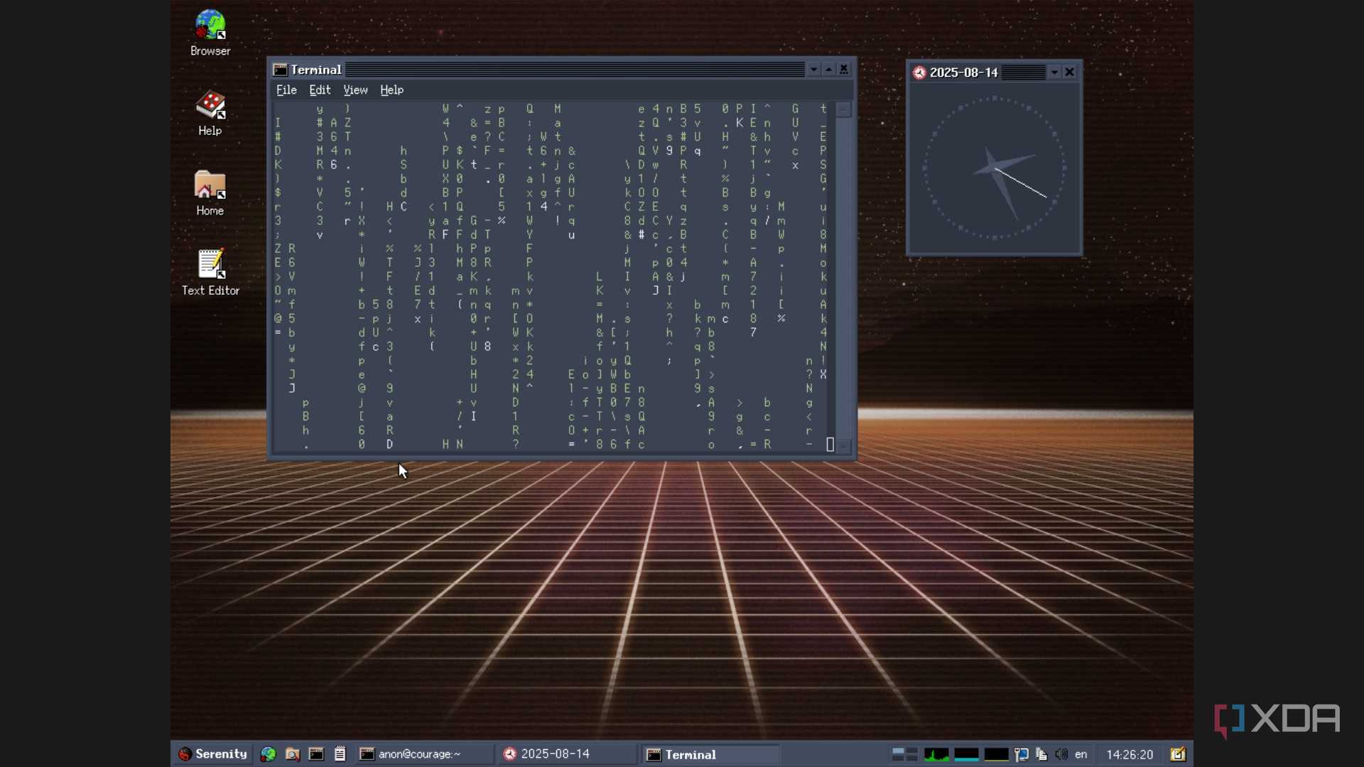1364x767 pixels.
Task: Click the cyan memory graph applet
Action: (x=966, y=754)
